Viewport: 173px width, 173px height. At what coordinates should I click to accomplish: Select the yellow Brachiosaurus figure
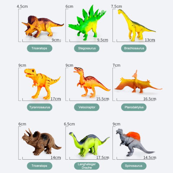click(x=137, y=25)
